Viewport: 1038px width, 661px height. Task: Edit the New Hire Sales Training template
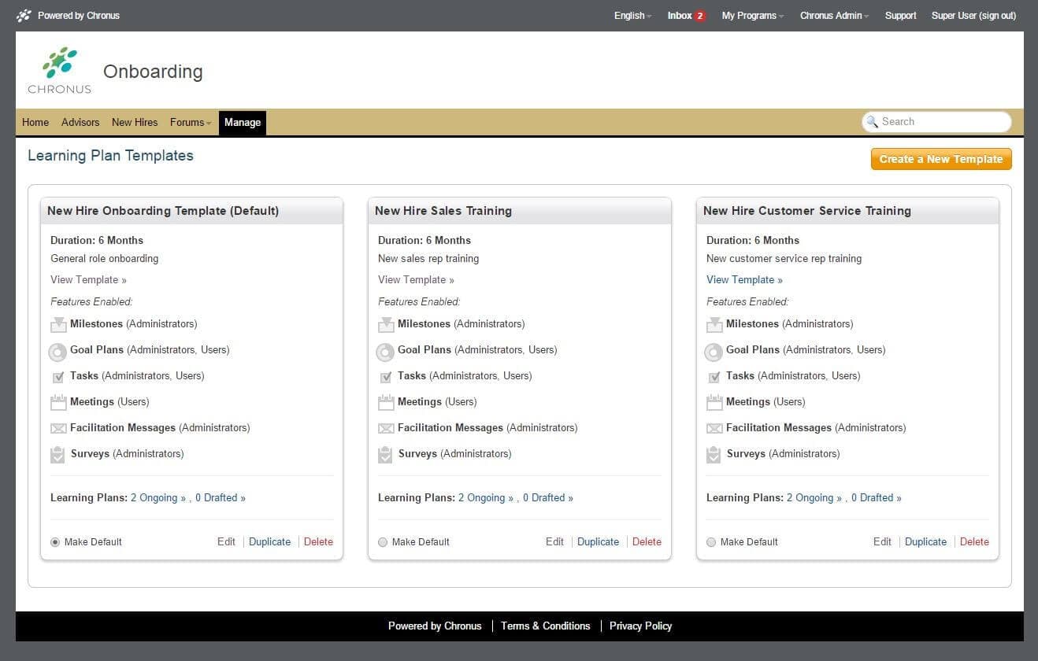click(554, 542)
